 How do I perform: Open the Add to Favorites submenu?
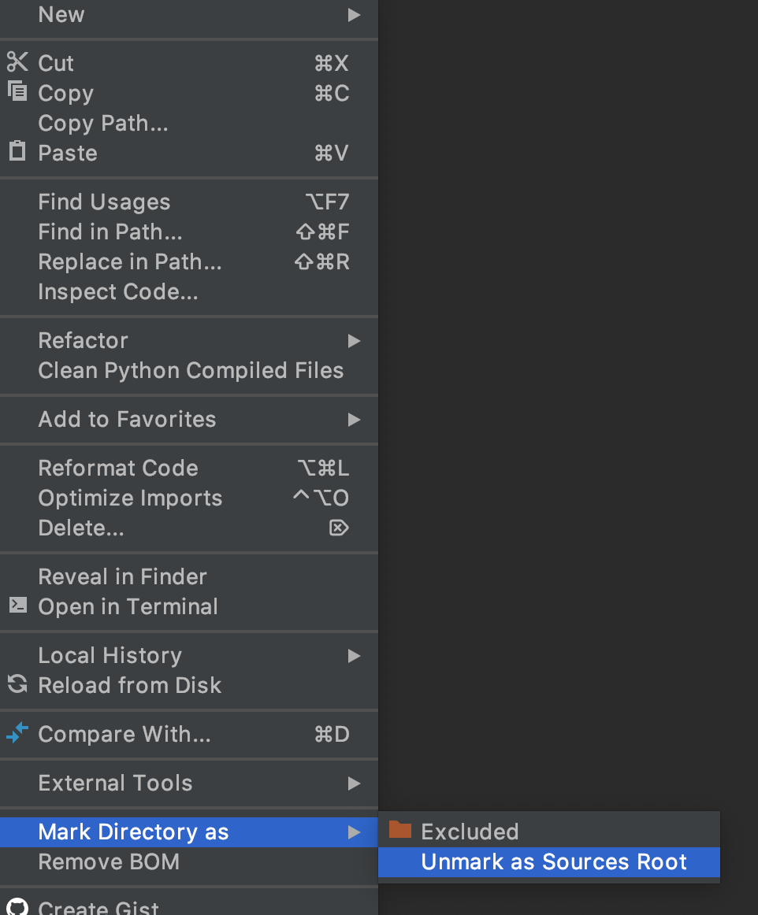(127, 420)
